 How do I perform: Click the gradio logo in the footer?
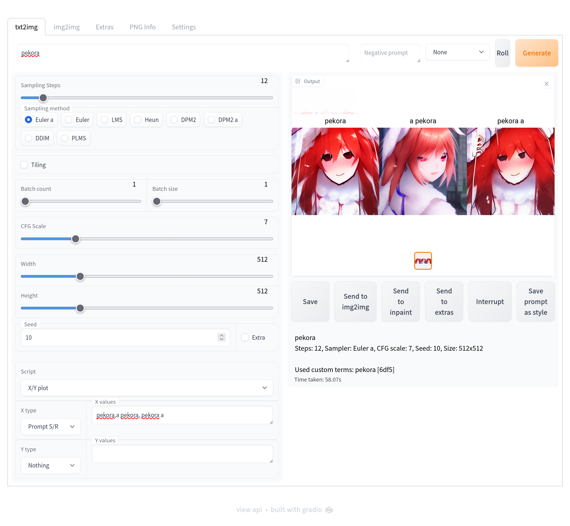click(x=329, y=510)
